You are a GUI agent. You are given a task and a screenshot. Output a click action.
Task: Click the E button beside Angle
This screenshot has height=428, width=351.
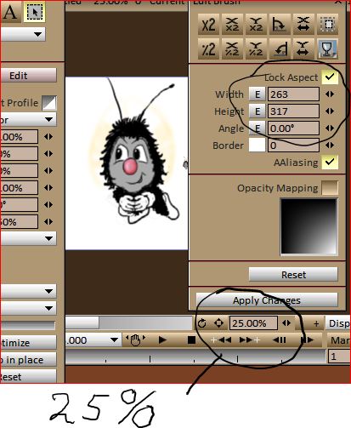click(258, 128)
